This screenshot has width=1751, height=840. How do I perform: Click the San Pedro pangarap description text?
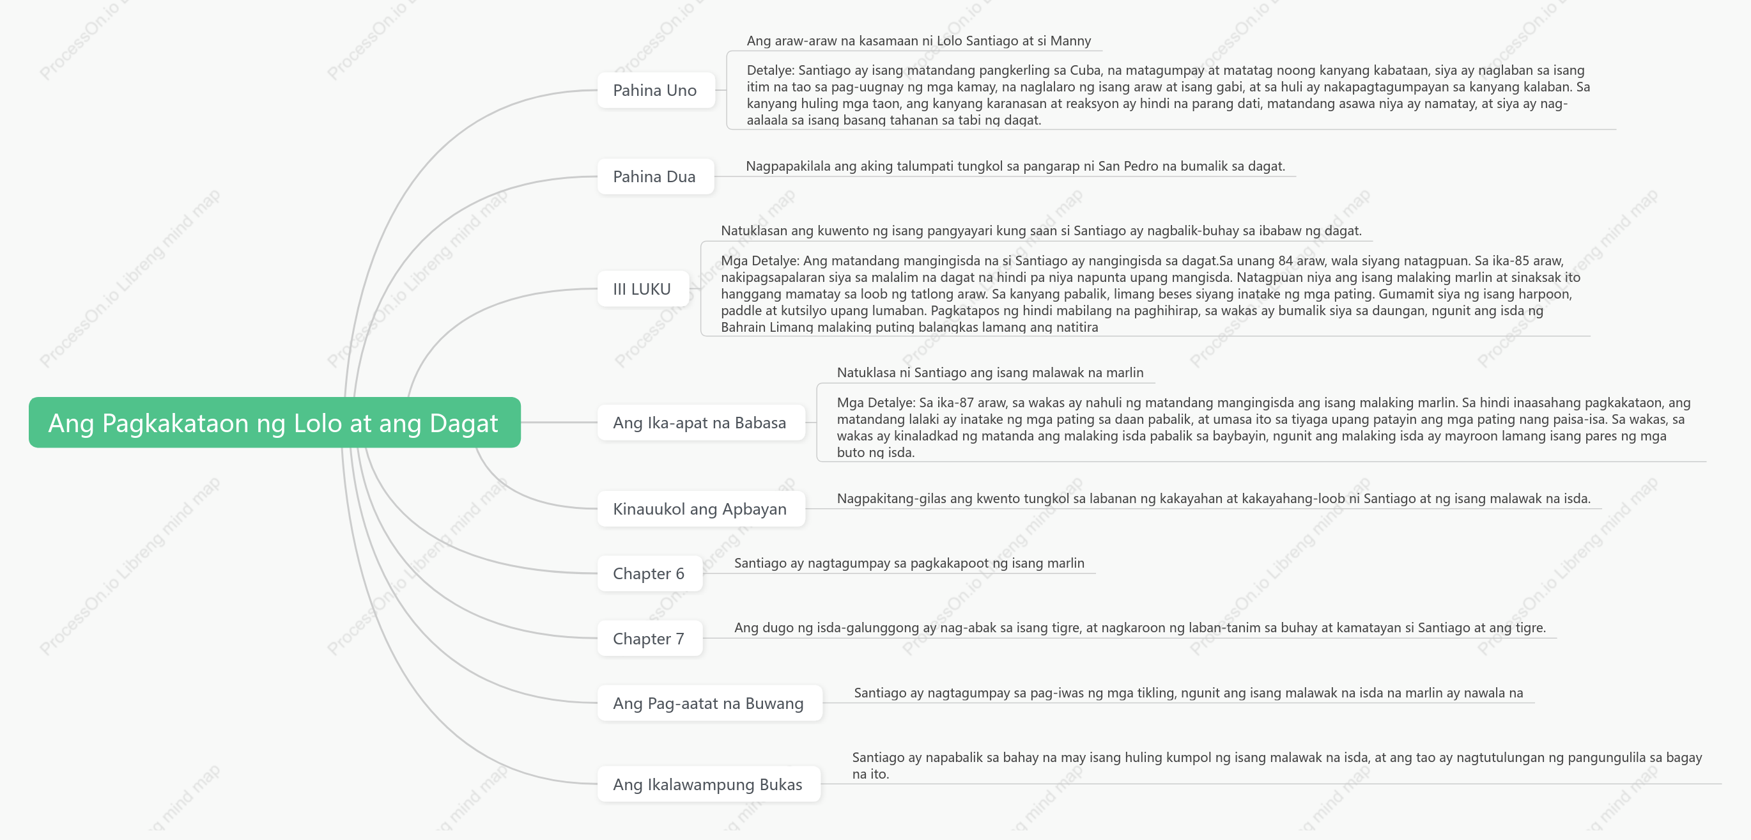(1015, 166)
